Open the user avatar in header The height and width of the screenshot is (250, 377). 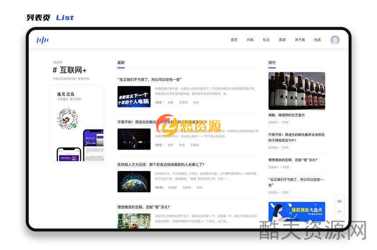[334, 40]
